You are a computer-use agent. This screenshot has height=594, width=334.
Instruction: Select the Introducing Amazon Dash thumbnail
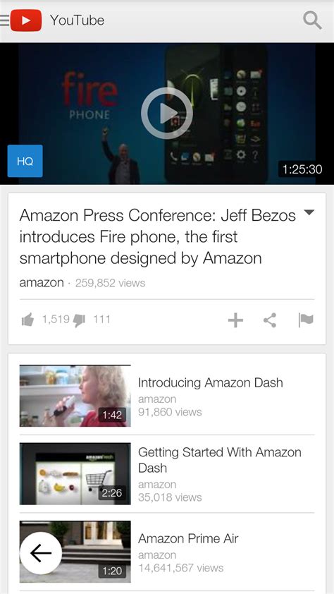tap(75, 396)
